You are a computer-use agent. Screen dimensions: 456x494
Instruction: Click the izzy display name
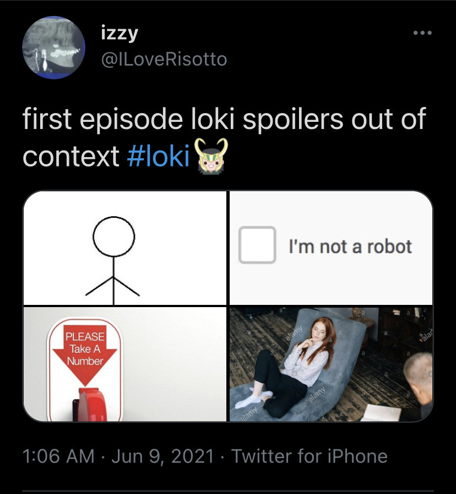click(120, 34)
